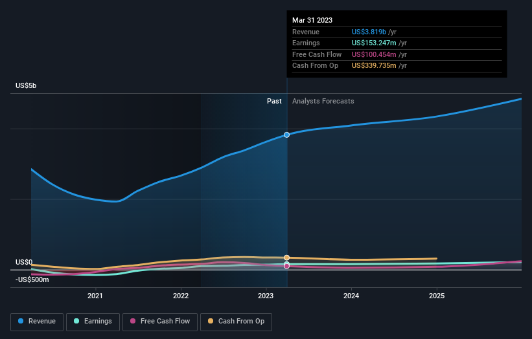The image size is (532, 339).
Task: Click the -US$500m y-axis label
Action: click(x=32, y=279)
